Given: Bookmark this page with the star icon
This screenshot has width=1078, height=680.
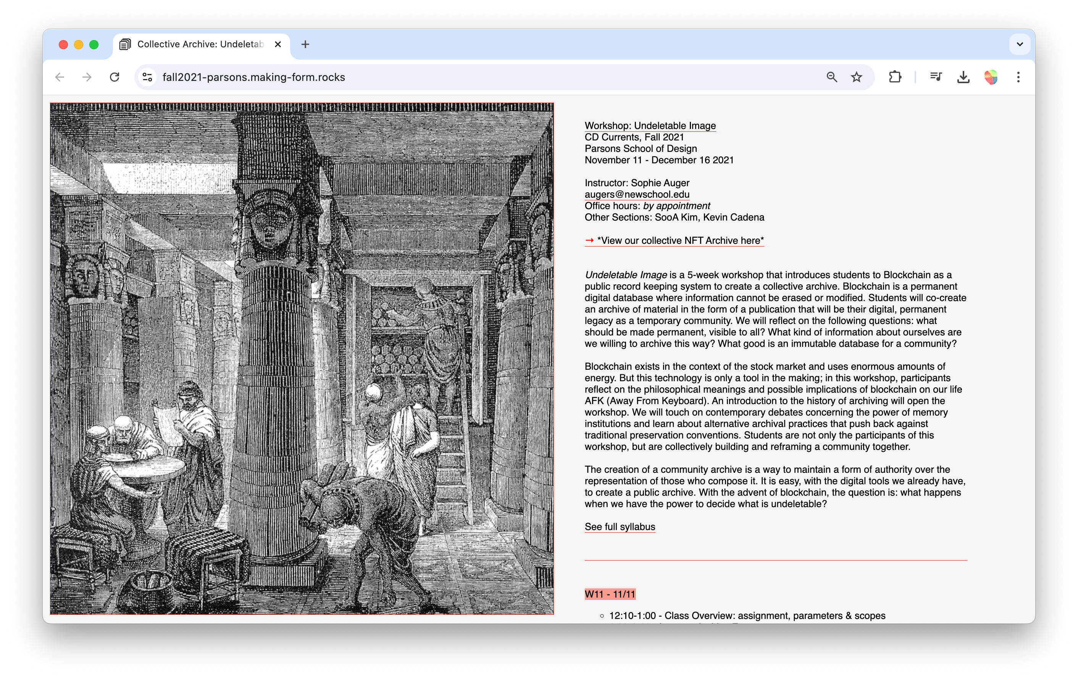Looking at the screenshot, I should pyautogui.click(x=856, y=77).
